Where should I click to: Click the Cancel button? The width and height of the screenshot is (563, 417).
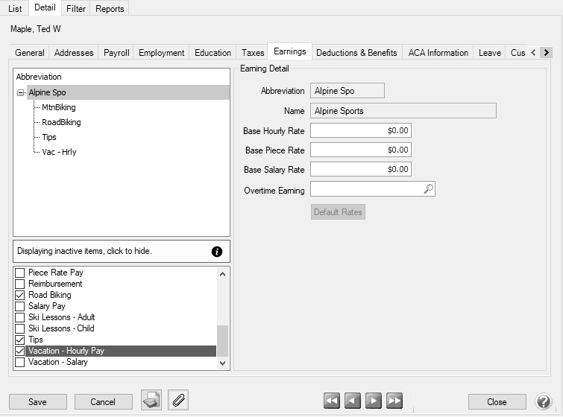pos(103,401)
